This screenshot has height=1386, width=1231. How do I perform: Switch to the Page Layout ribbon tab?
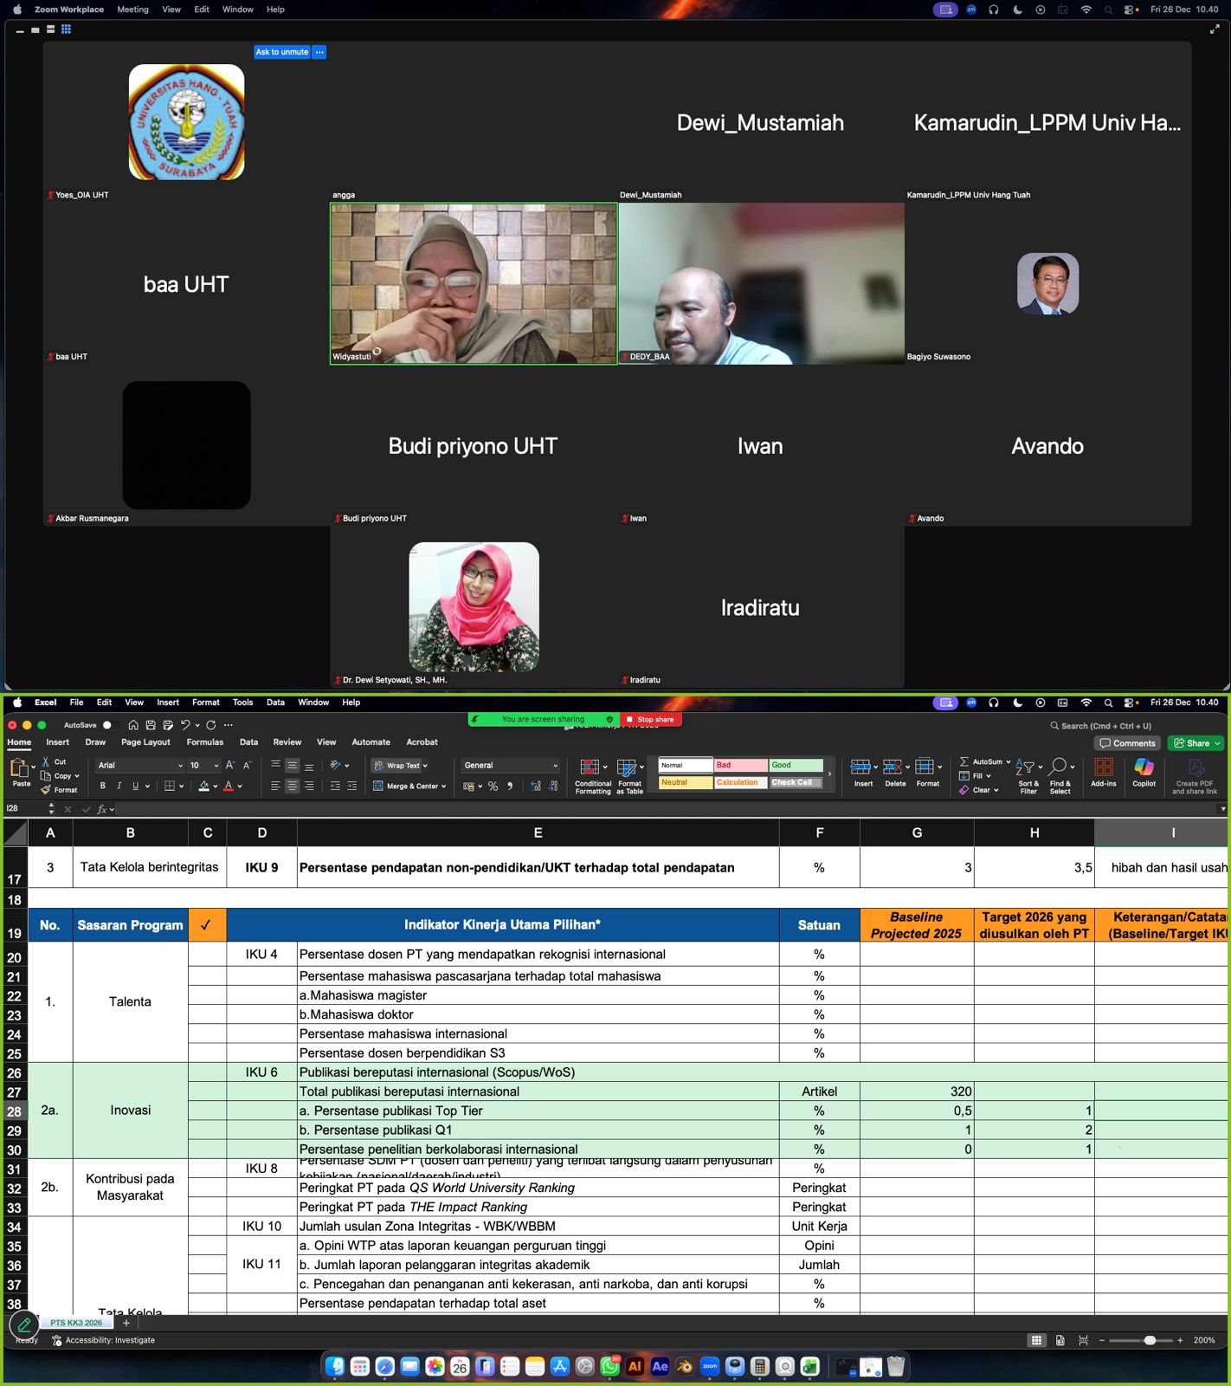pyautogui.click(x=145, y=742)
